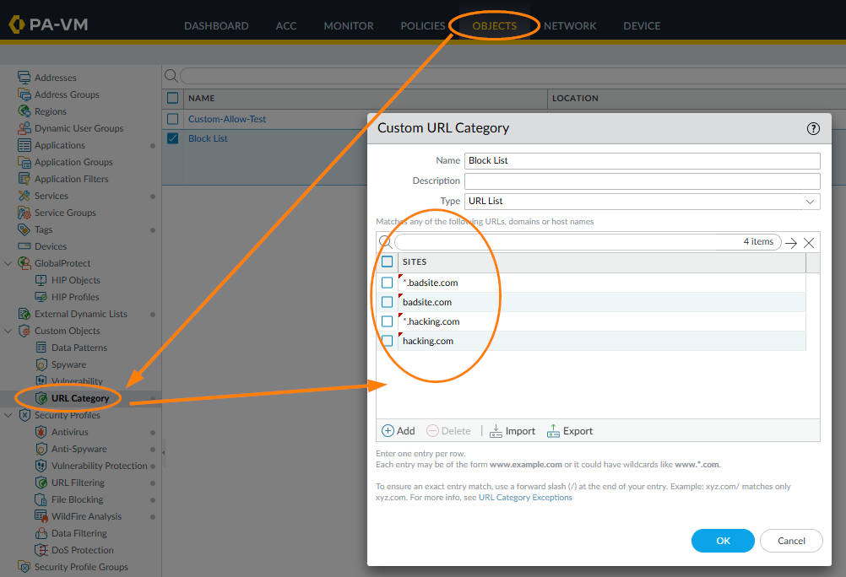846x577 pixels.
Task: Go to the NETWORK tab
Action: (570, 26)
